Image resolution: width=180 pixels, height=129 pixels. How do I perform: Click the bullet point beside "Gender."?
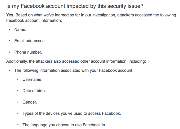tap(17, 102)
